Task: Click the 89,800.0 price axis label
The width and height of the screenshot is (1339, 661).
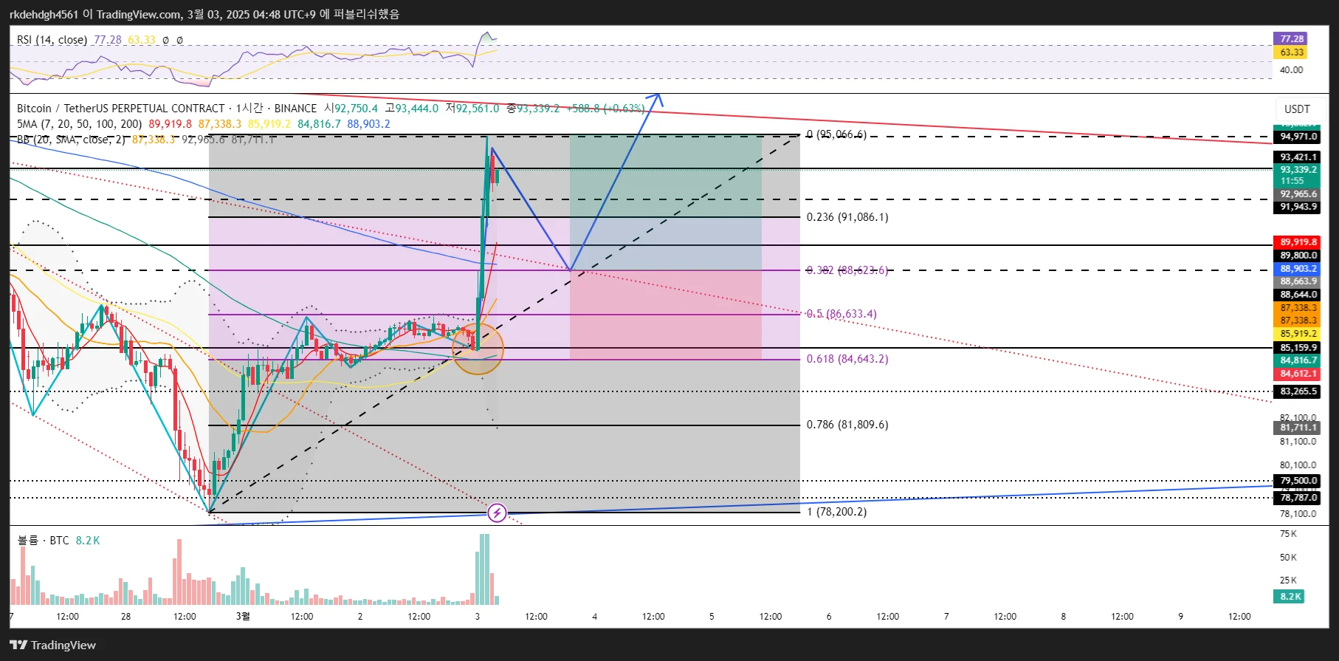Action: coord(1298,256)
